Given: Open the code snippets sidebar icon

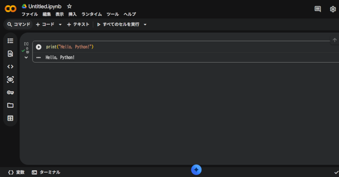Looking at the screenshot, I should click(x=10, y=67).
